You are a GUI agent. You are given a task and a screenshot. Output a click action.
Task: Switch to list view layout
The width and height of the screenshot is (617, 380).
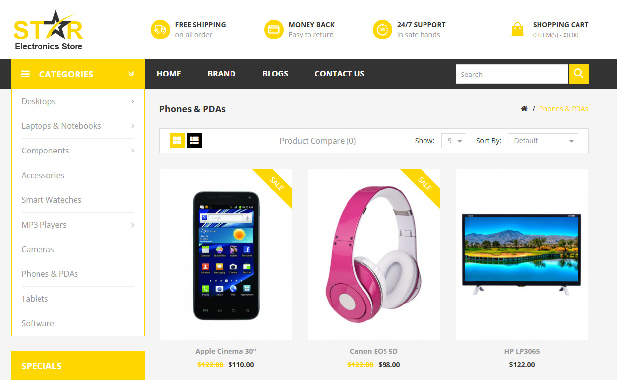pos(194,141)
